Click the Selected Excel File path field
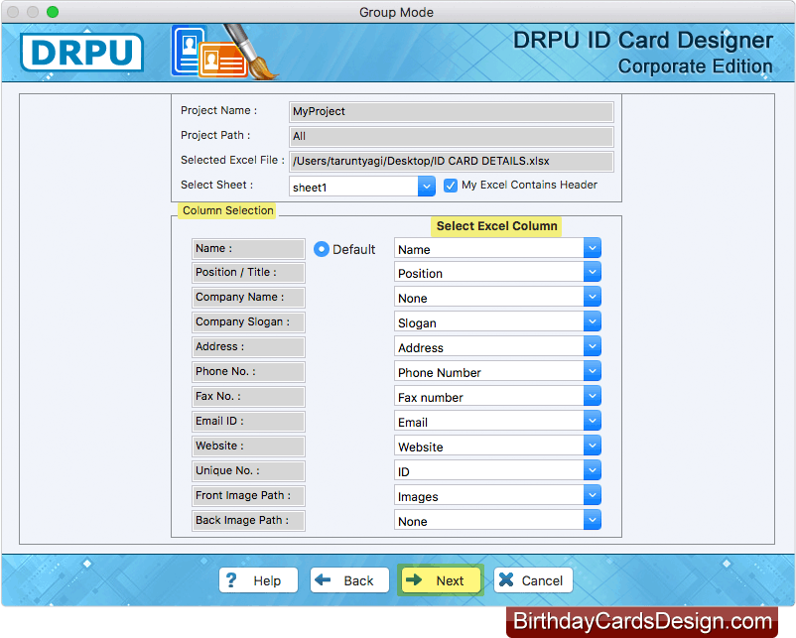Viewport: 796px width, 638px height. pyautogui.click(x=452, y=162)
